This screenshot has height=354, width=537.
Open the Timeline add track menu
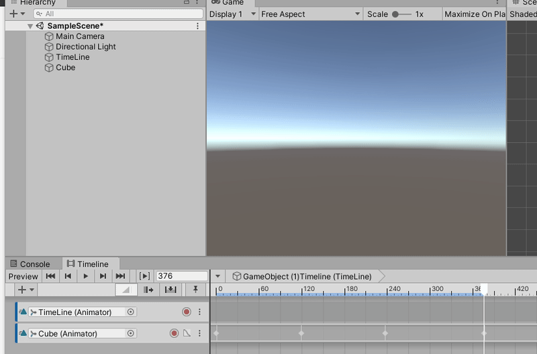coord(26,290)
